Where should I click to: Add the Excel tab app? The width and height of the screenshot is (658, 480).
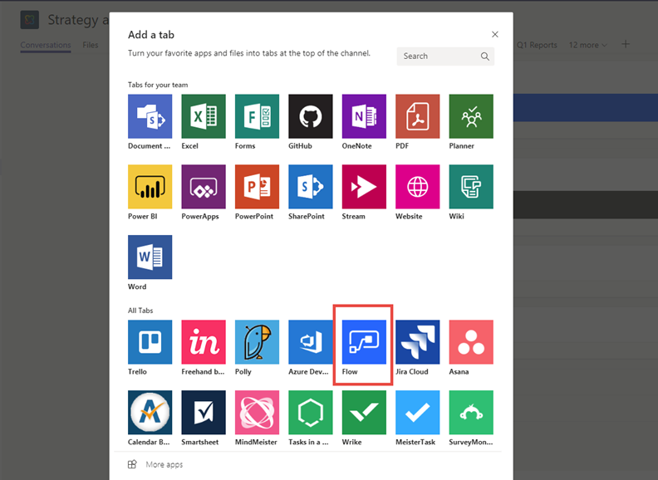pyautogui.click(x=204, y=116)
